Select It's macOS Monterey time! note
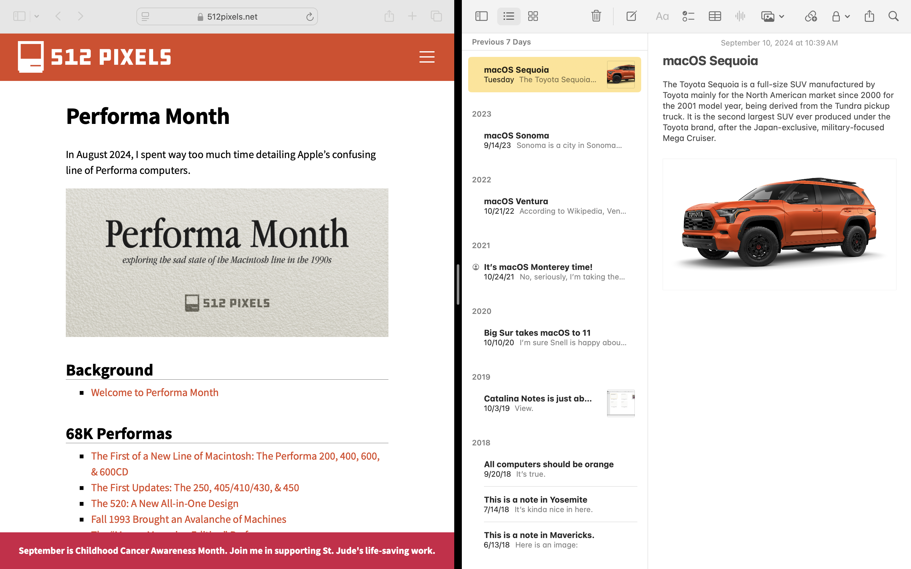Screen dimensions: 911x569 tap(554, 272)
